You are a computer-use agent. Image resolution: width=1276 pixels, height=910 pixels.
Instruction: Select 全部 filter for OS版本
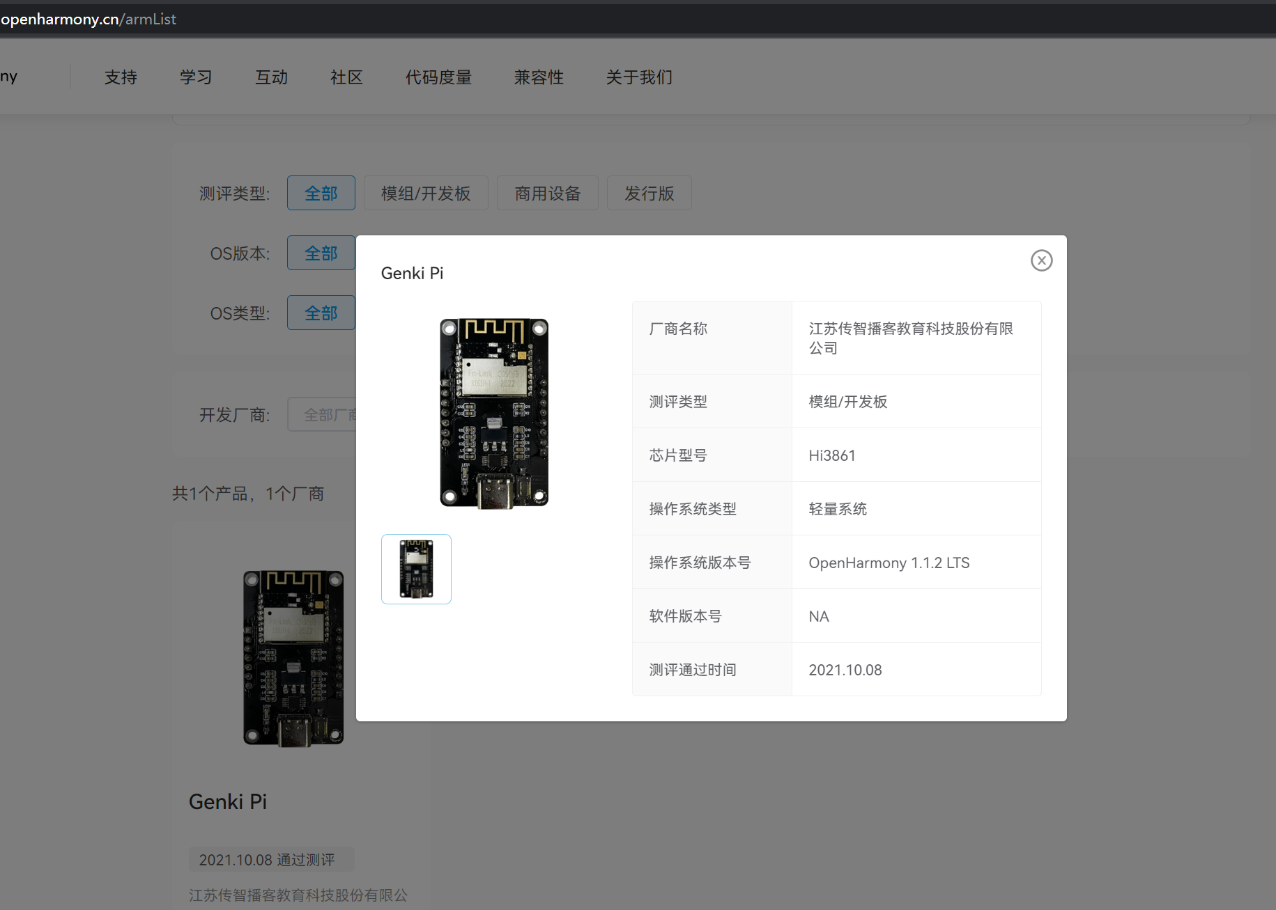point(321,253)
